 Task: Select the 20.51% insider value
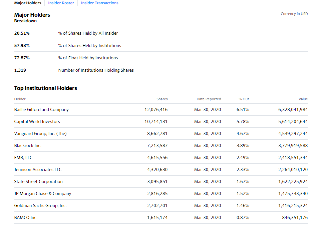(x=22, y=33)
